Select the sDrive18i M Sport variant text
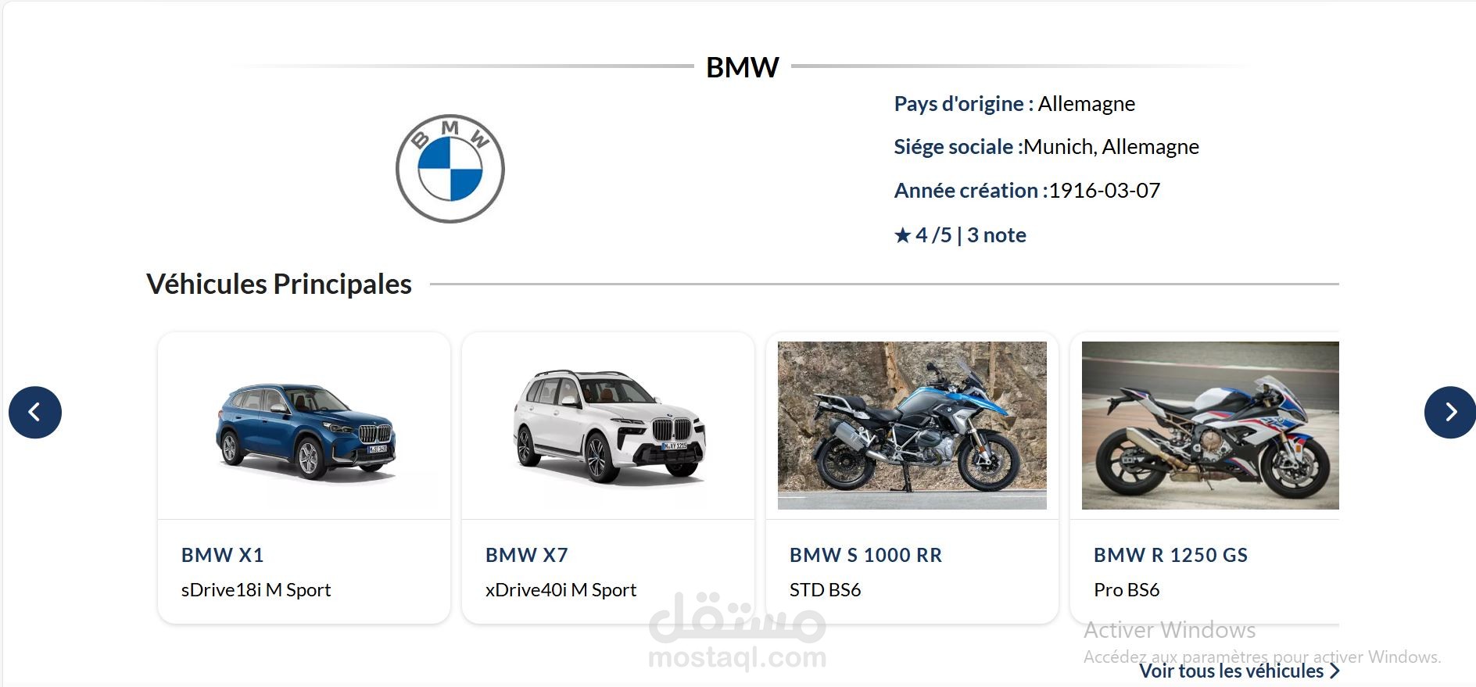The height and width of the screenshot is (687, 1476). coord(256,590)
